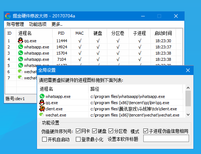Open the 功能选项 menu
Screen dimensions: 201x154
click(38, 24)
